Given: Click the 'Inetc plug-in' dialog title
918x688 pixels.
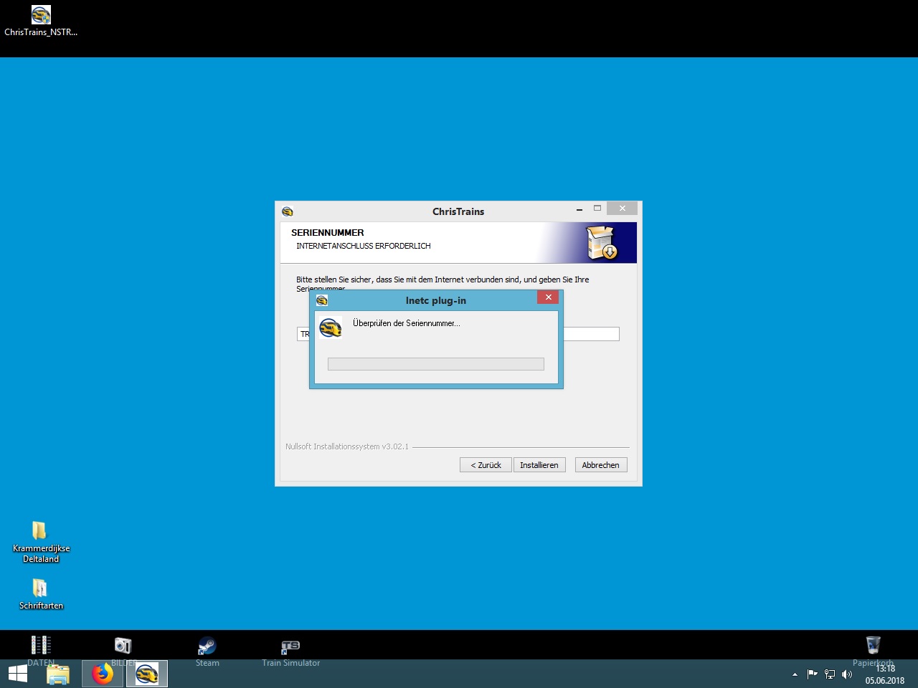Looking at the screenshot, I should (436, 300).
